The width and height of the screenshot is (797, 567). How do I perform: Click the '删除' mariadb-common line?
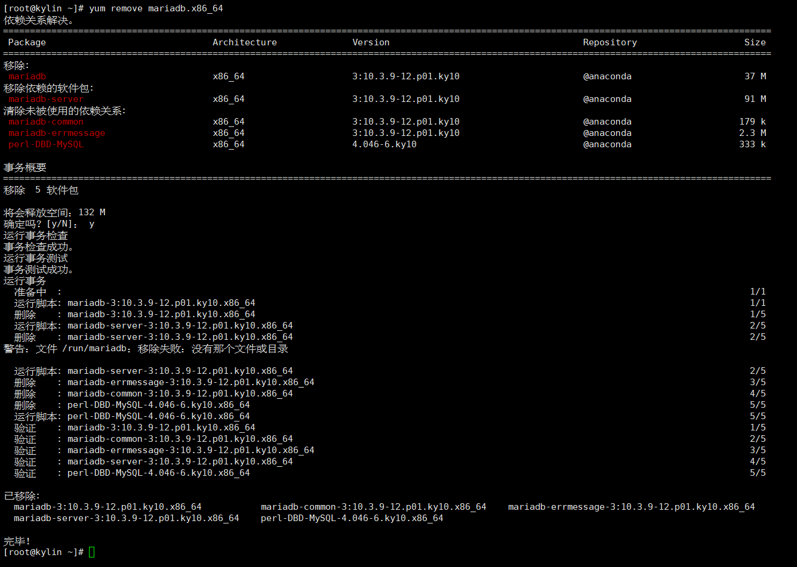point(390,394)
